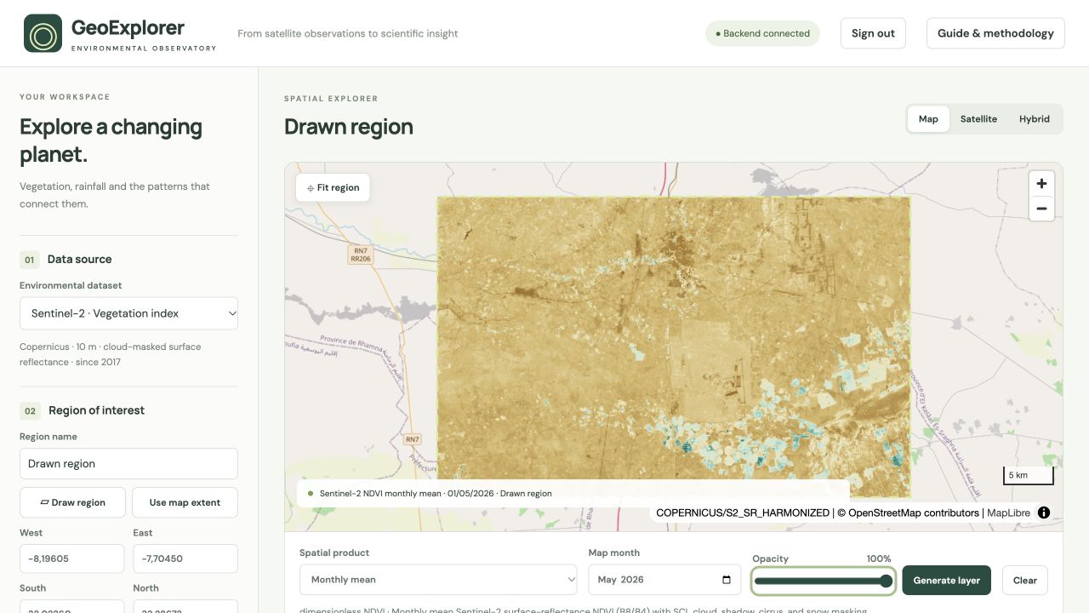Viewport: 1089px width, 613px height.
Task: Click the Data source section heading
Action: coord(79,260)
